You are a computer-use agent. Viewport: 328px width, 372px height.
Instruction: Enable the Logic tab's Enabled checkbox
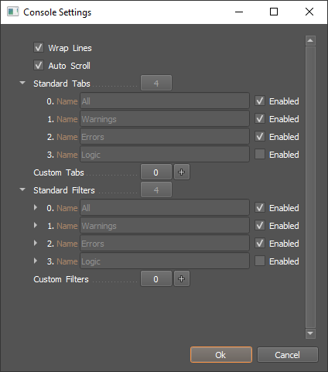(260, 154)
